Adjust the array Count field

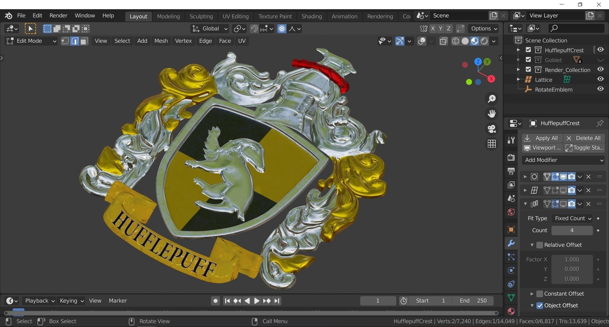coord(572,230)
